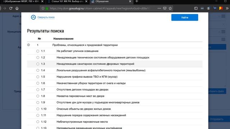Select radio 1.2 детских площадок equipment
Viewport: 230px width, 129px height.
point(38,57)
